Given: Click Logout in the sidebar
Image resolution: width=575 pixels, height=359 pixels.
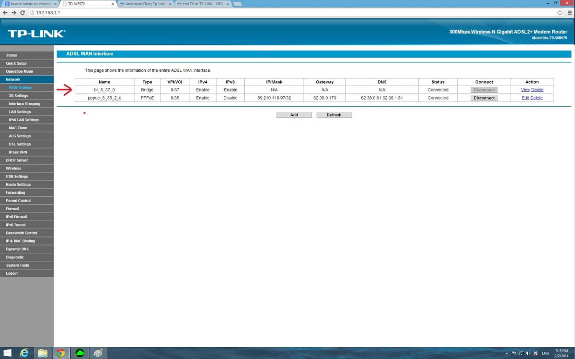Looking at the screenshot, I should [x=27, y=273].
